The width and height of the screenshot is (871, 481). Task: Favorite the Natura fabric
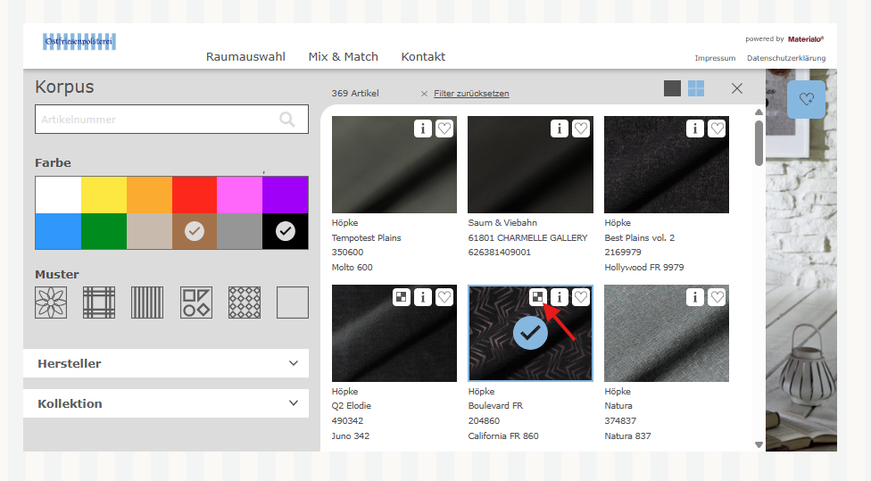pos(718,297)
